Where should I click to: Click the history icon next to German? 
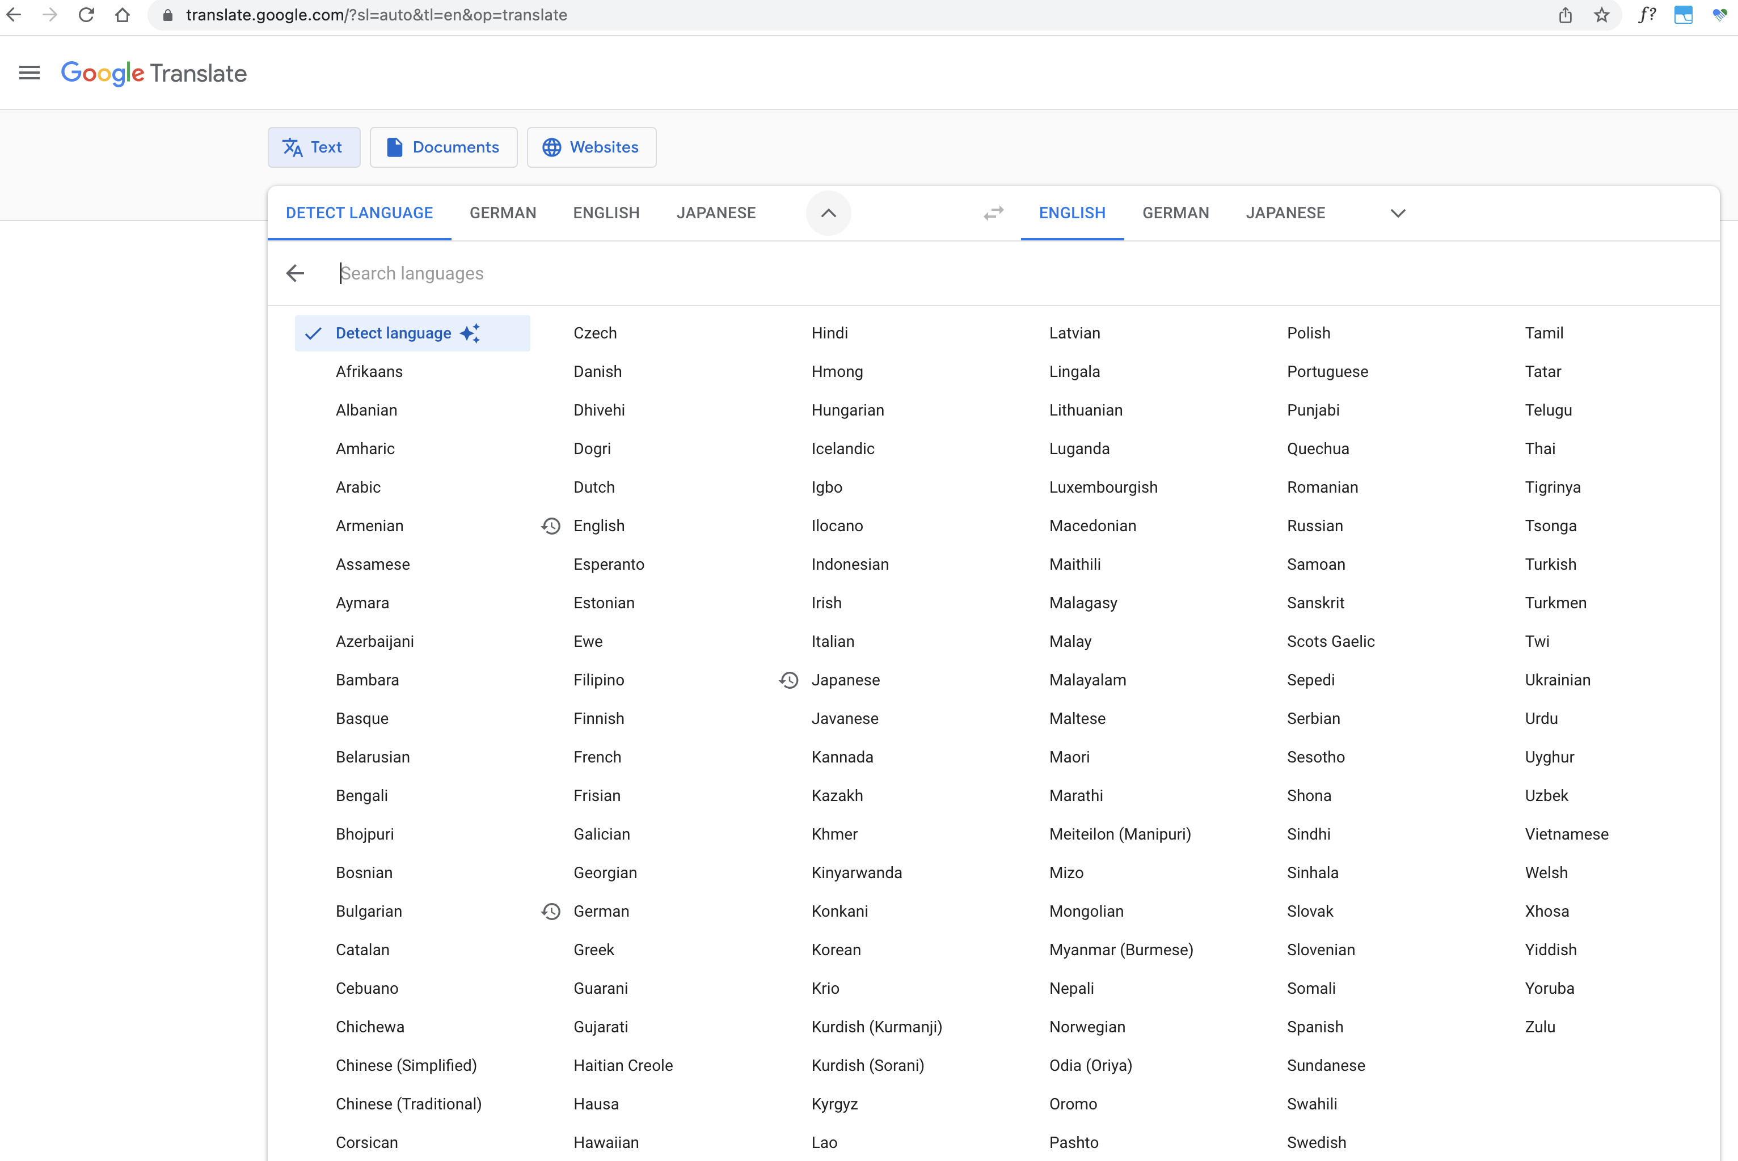click(x=551, y=911)
